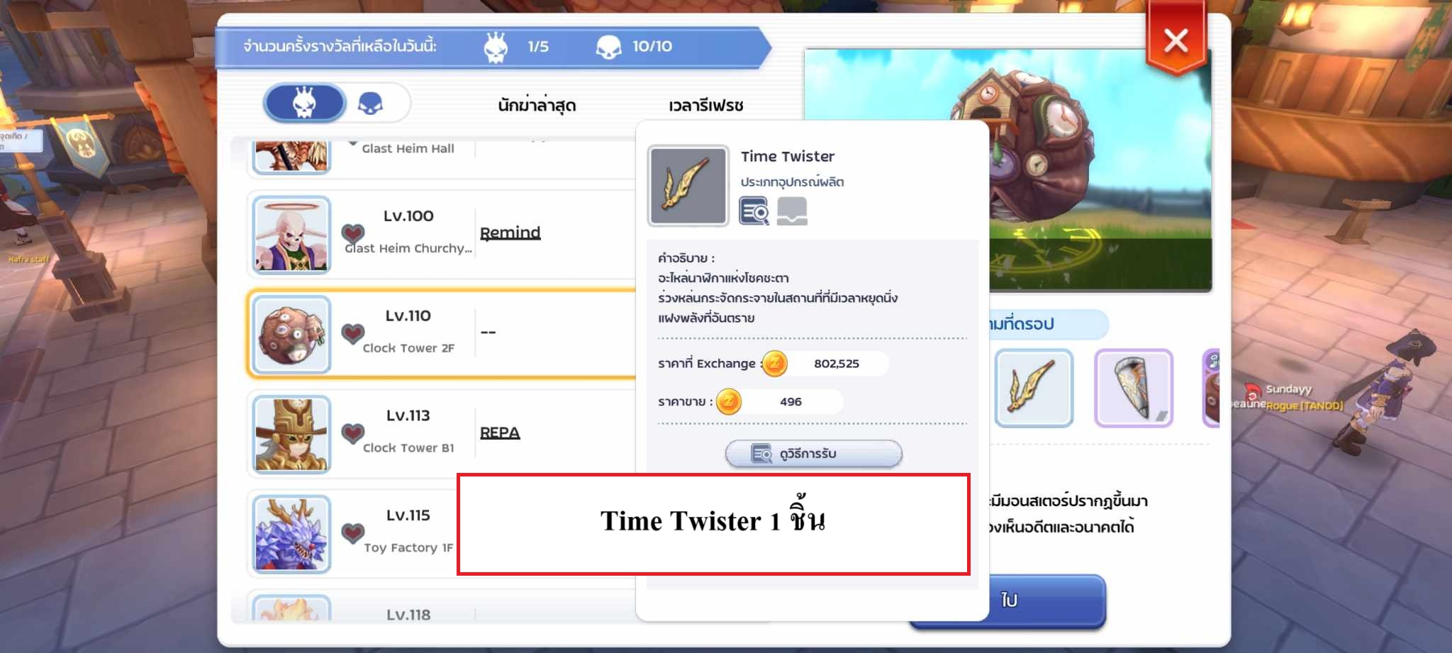Click the Lv.100 skeleton boss portrait

coord(292,235)
